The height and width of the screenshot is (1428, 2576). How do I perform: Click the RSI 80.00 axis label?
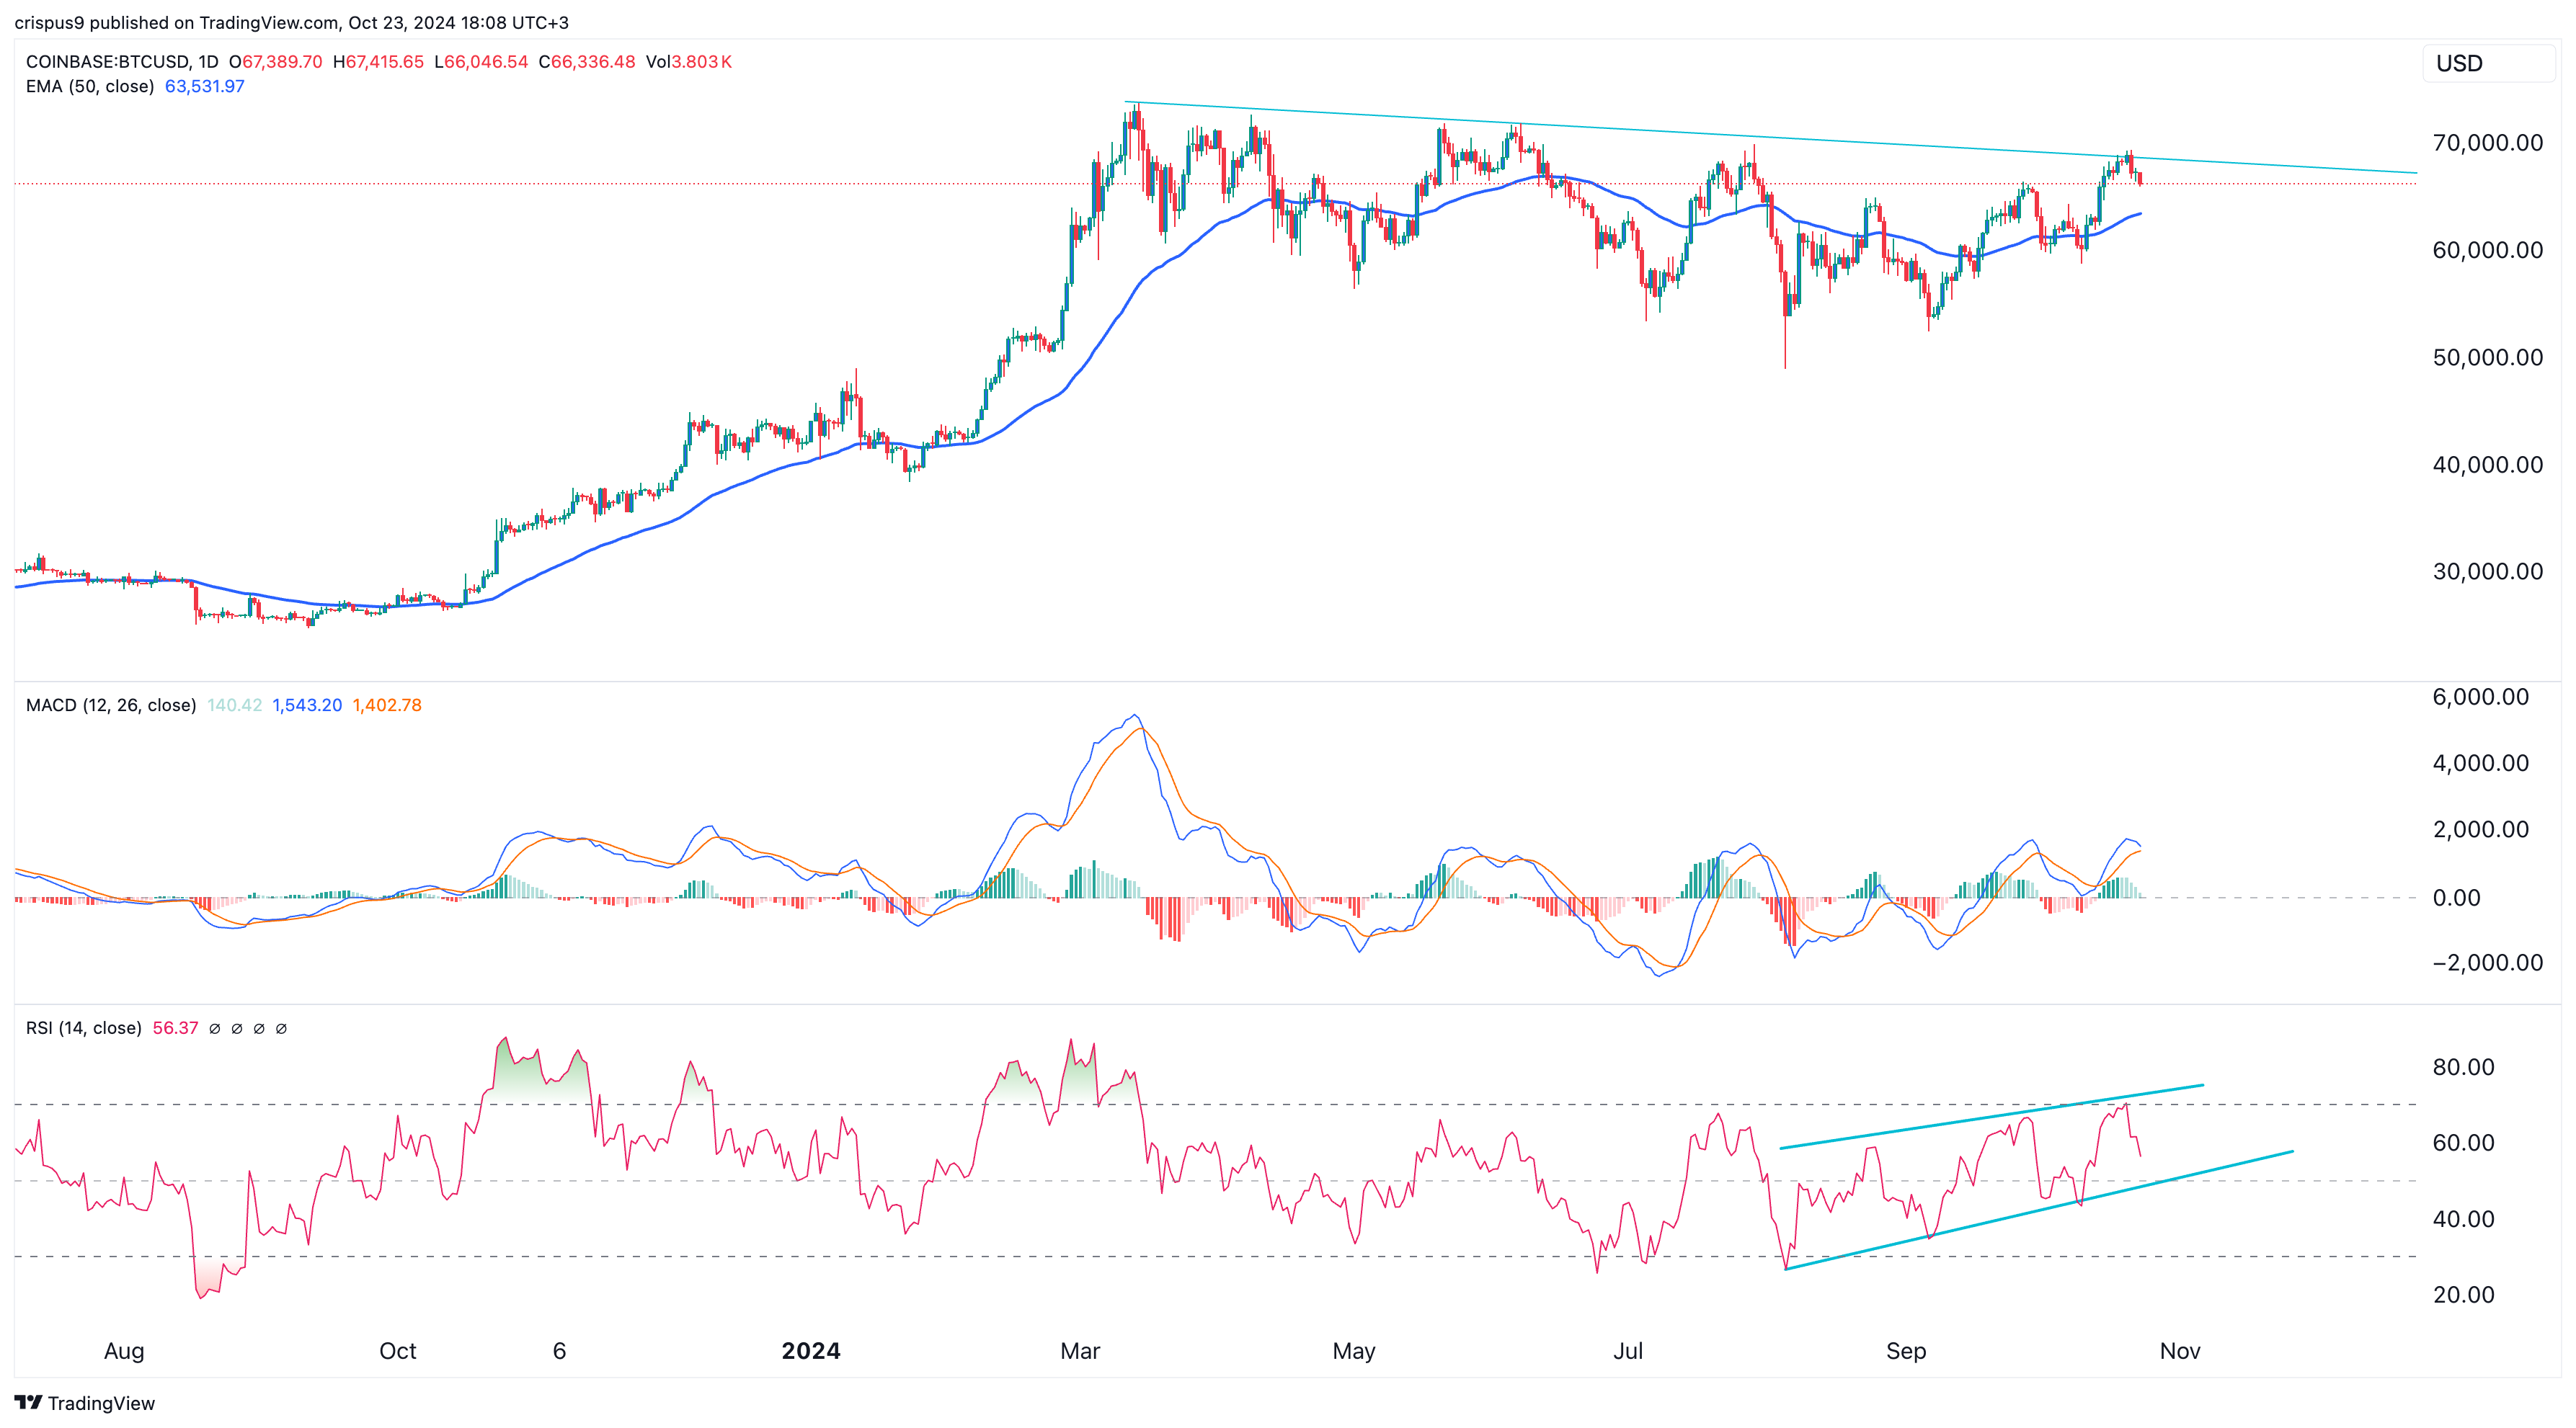2464,1067
